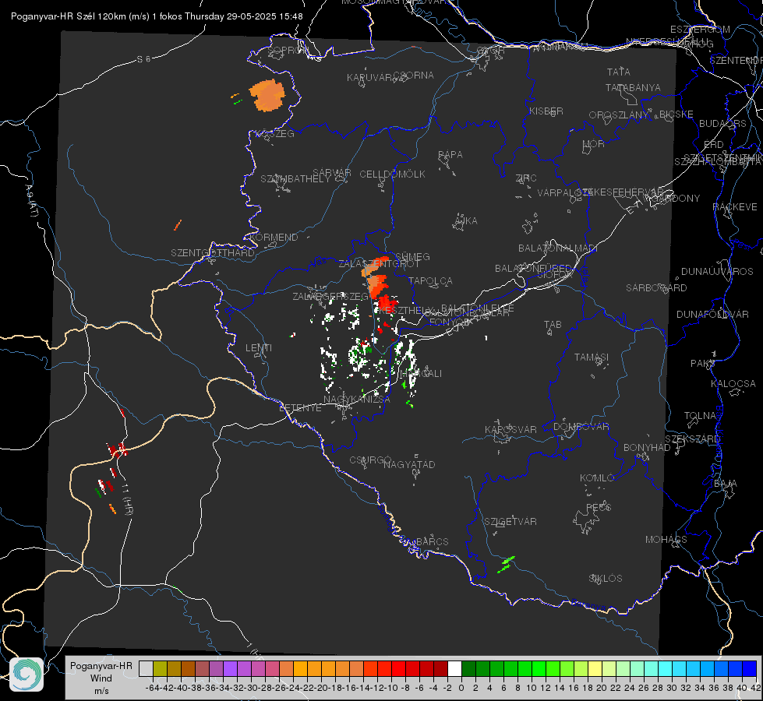
Task: Select the dark blue swatch above 42
Action: click(x=750, y=669)
